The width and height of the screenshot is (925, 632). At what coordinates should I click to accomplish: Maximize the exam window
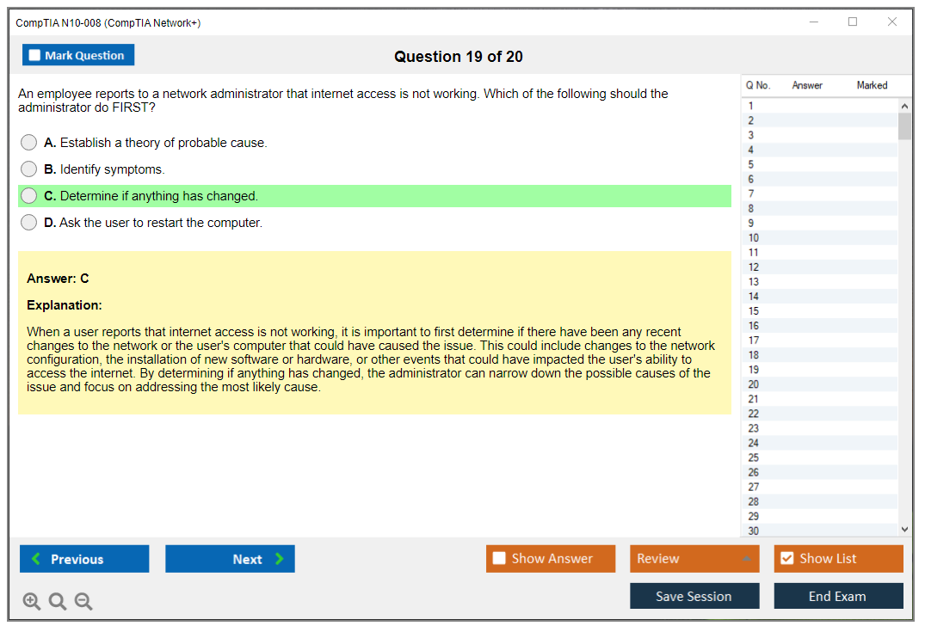click(x=853, y=22)
